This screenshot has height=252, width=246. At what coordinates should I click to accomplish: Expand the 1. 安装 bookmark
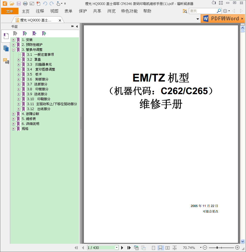point(13,40)
